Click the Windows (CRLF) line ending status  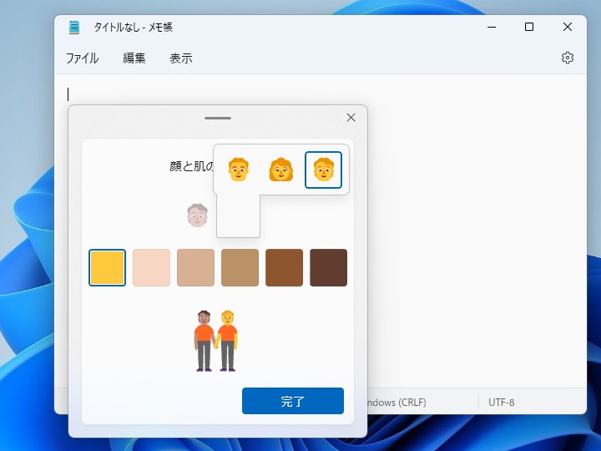396,403
